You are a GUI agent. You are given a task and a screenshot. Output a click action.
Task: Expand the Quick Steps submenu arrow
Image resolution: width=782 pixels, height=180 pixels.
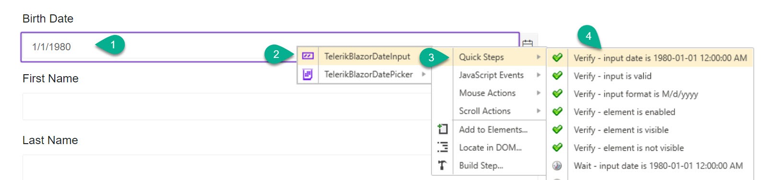coord(539,57)
